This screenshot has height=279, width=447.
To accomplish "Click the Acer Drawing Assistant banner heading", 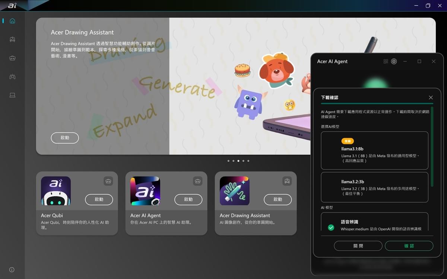I will pos(82,32).
